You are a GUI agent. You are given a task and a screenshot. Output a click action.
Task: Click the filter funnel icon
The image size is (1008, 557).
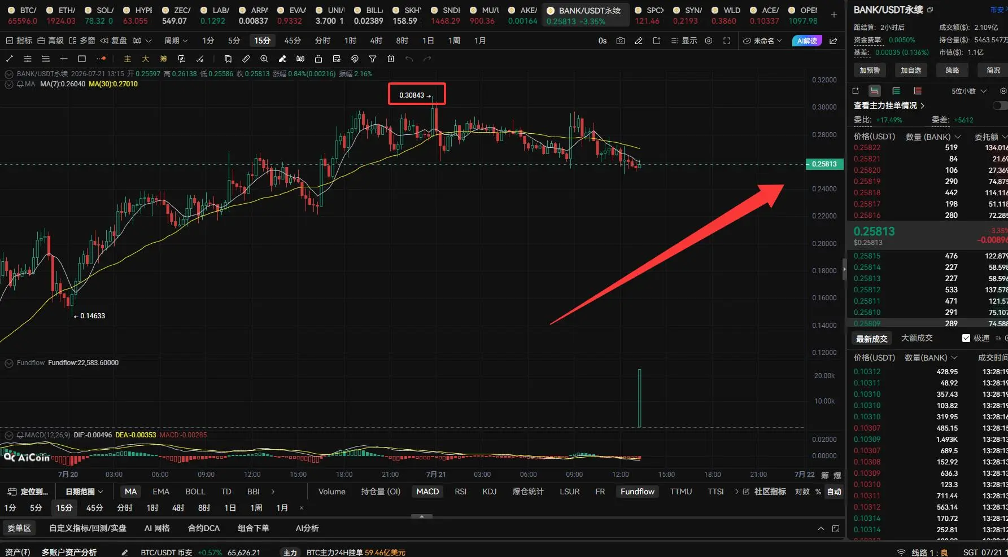point(373,59)
